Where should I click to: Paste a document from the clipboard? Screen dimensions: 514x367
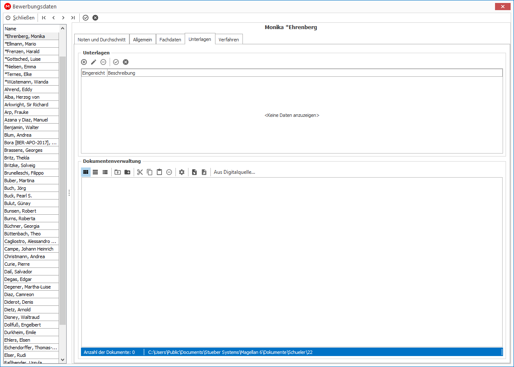coord(159,172)
